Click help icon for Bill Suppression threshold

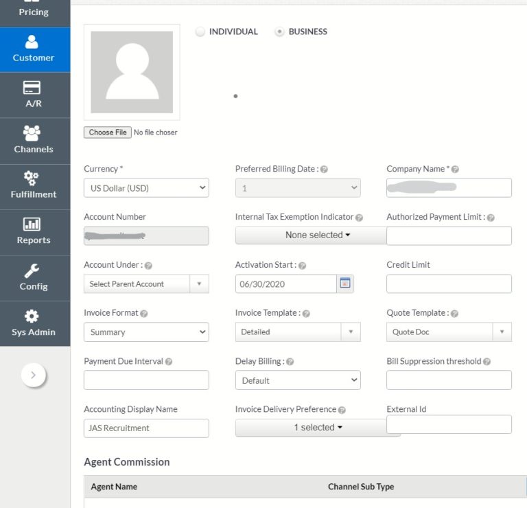(487, 362)
